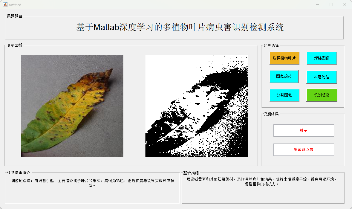Select the black-and-white segmented leaf image
Screen dimensions: 352x209
pos(196,106)
